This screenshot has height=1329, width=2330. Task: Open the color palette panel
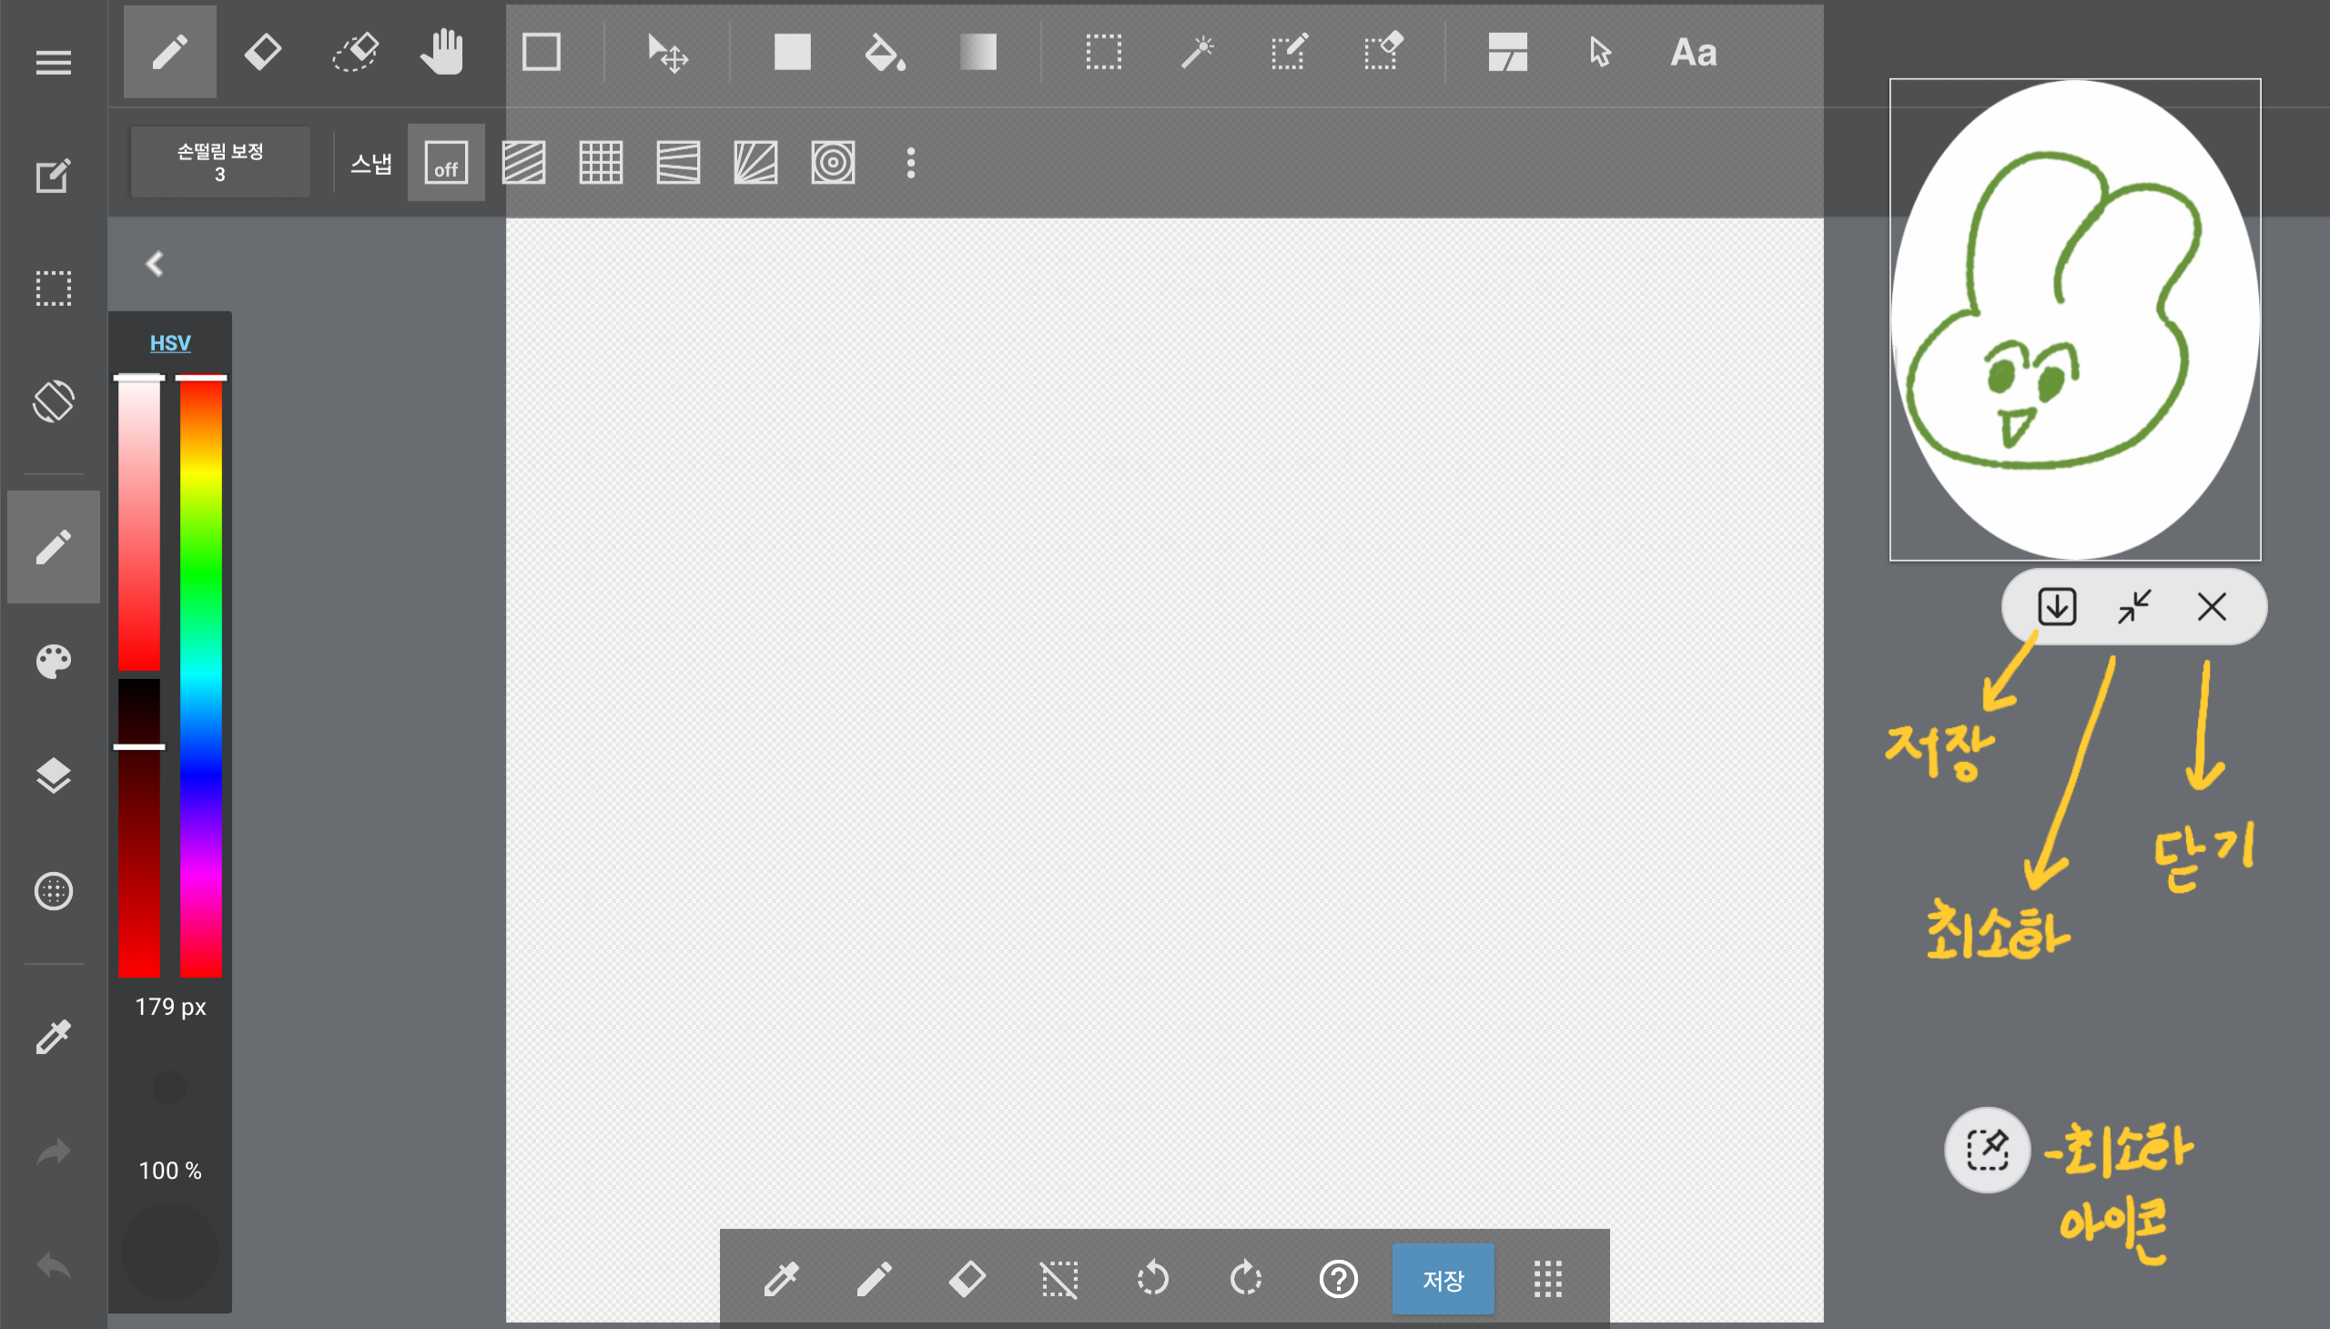click(x=53, y=662)
